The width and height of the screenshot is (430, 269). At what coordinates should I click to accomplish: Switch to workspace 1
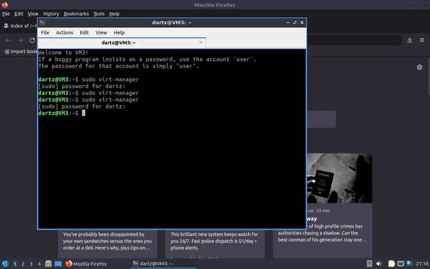click(x=15, y=264)
